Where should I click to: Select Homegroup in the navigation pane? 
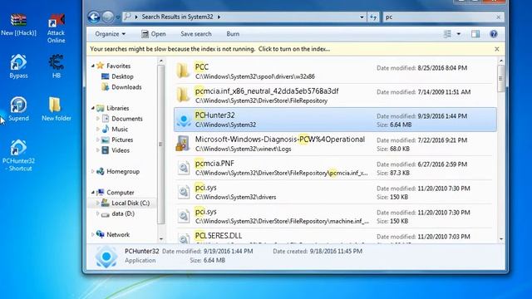(123, 172)
